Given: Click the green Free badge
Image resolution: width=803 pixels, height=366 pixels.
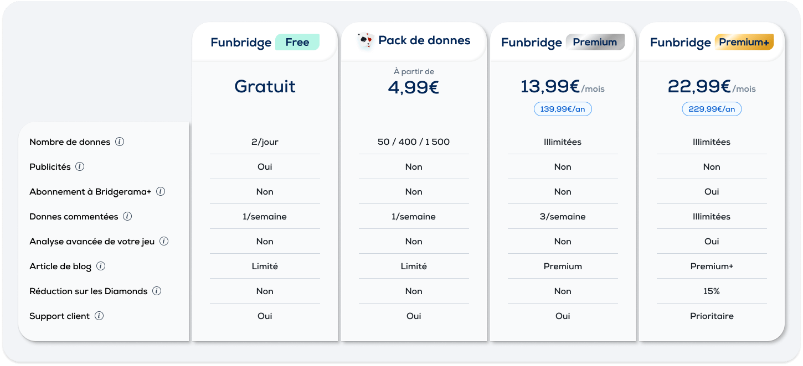Looking at the screenshot, I should point(297,42).
